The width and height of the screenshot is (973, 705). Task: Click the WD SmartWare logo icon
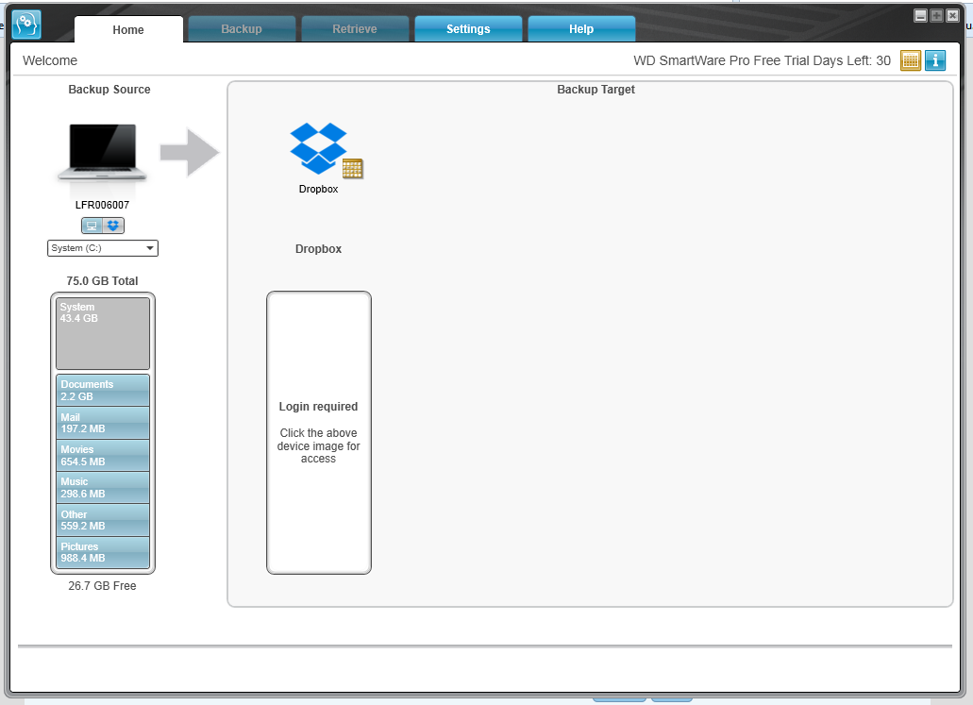(x=26, y=25)
